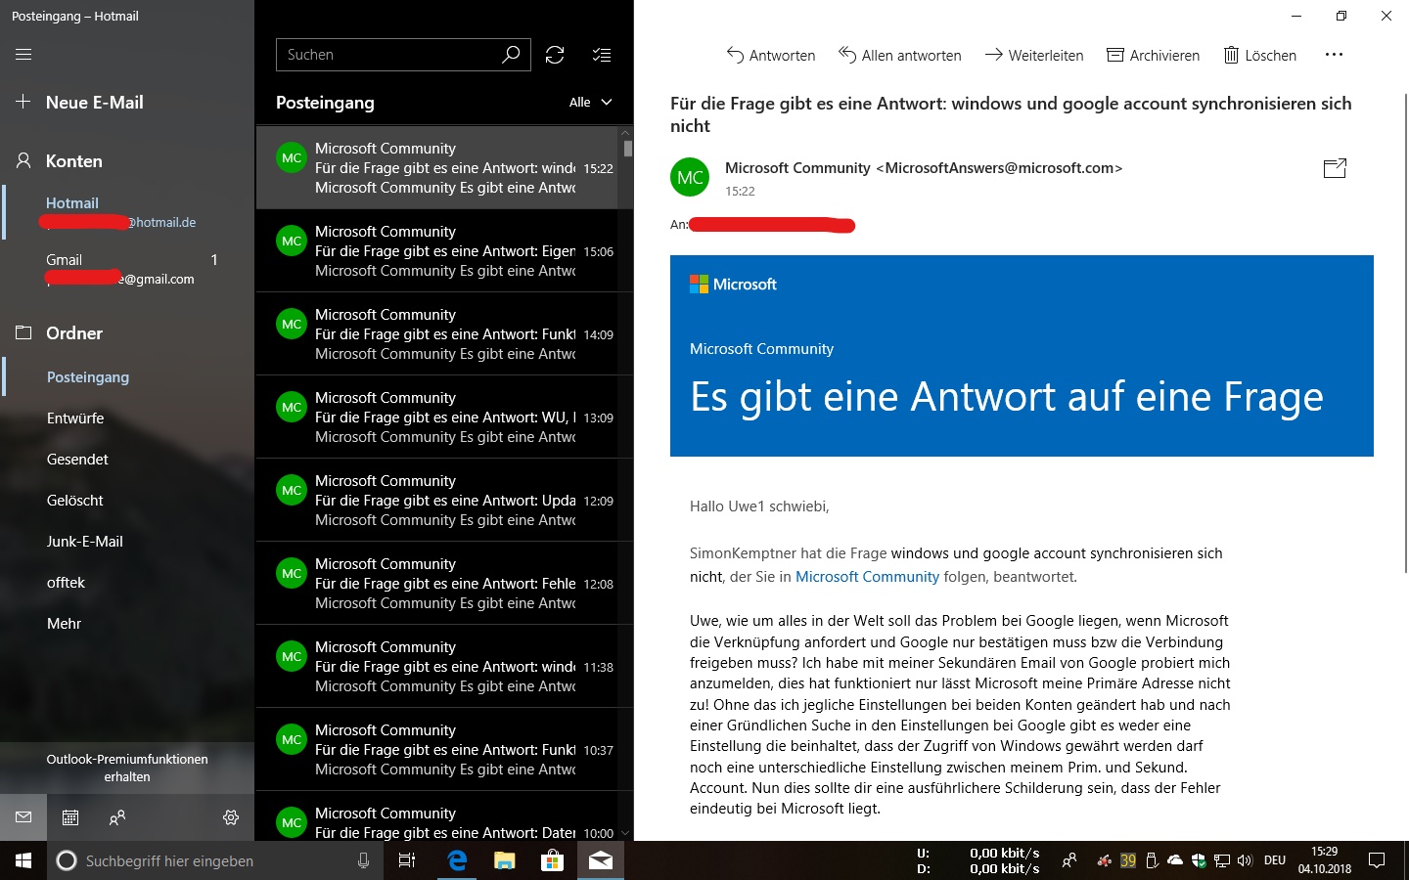Click the taskbar search box

[213, 860]
